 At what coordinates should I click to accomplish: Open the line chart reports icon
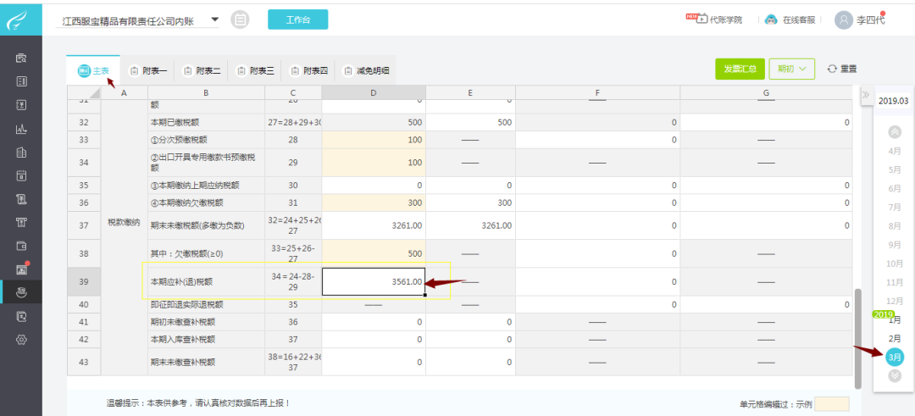[x=21, y=129]
